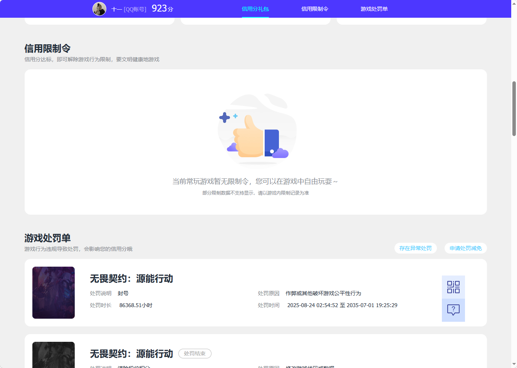Click the penalty duration 86368.51小时
The width and height of the screenshot is (517, 368).
[x=136, y=305]
